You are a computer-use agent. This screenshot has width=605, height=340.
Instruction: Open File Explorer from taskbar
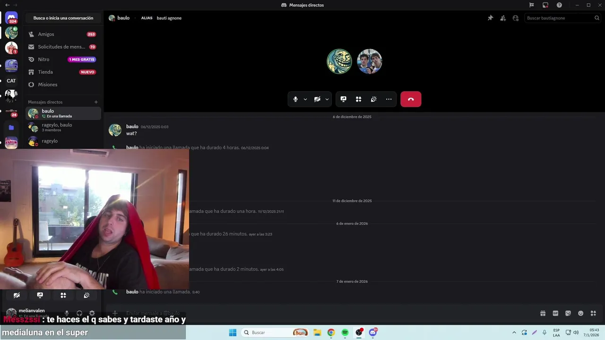click(317, 332)
